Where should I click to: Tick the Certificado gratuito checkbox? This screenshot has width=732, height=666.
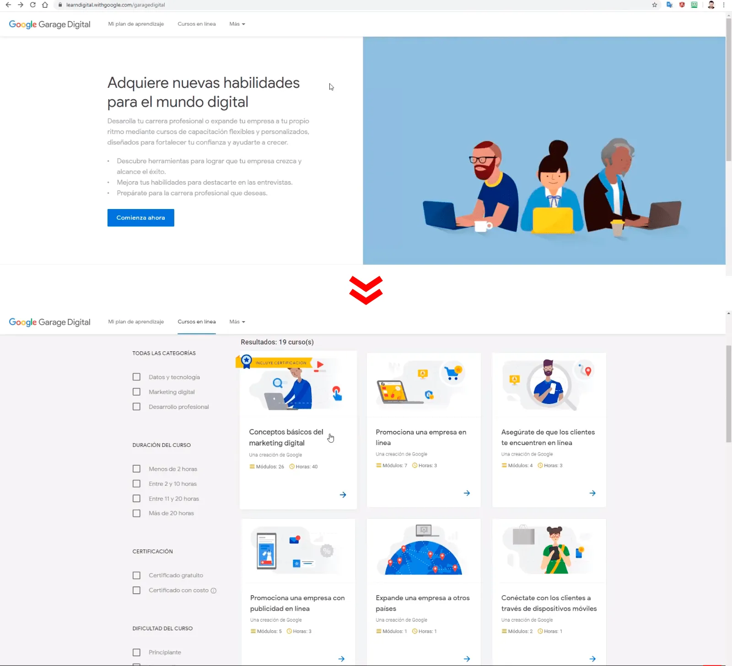tap(136, 575)
